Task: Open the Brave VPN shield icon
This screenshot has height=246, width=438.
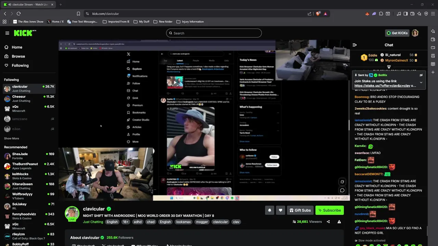Action: coord(426,14)
